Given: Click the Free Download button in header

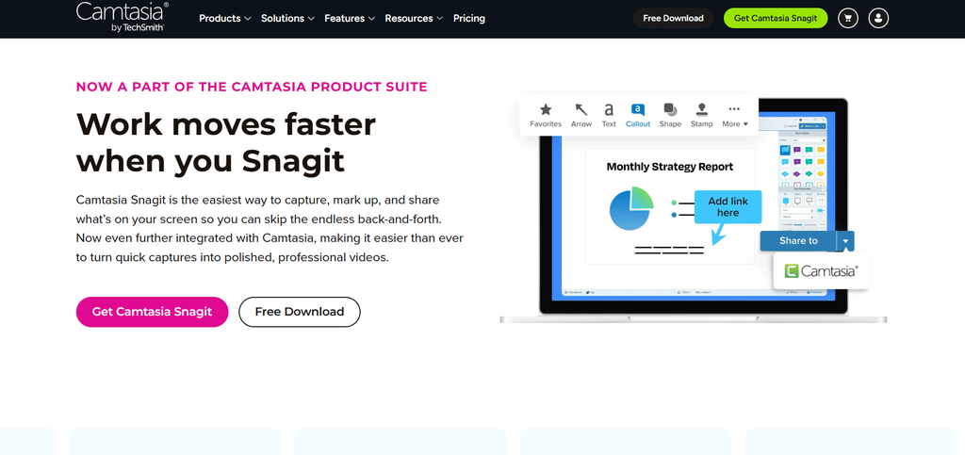Looking at the screenshot, I should point(673,18).
